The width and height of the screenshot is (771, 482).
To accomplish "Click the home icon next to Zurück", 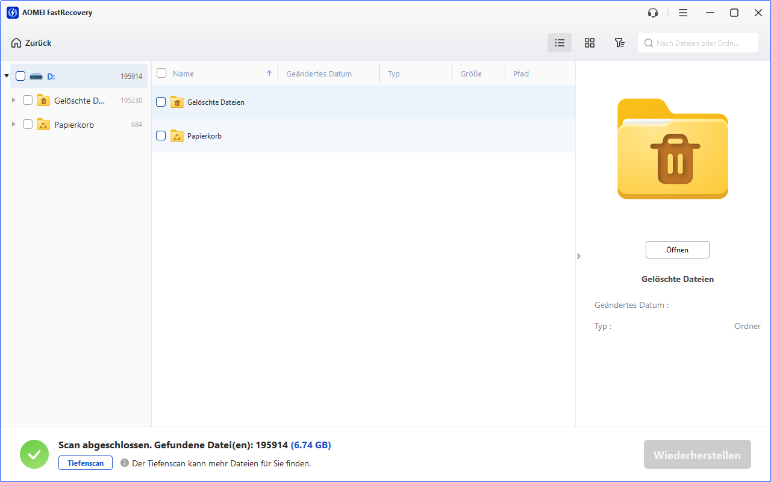I will [16, 43].
